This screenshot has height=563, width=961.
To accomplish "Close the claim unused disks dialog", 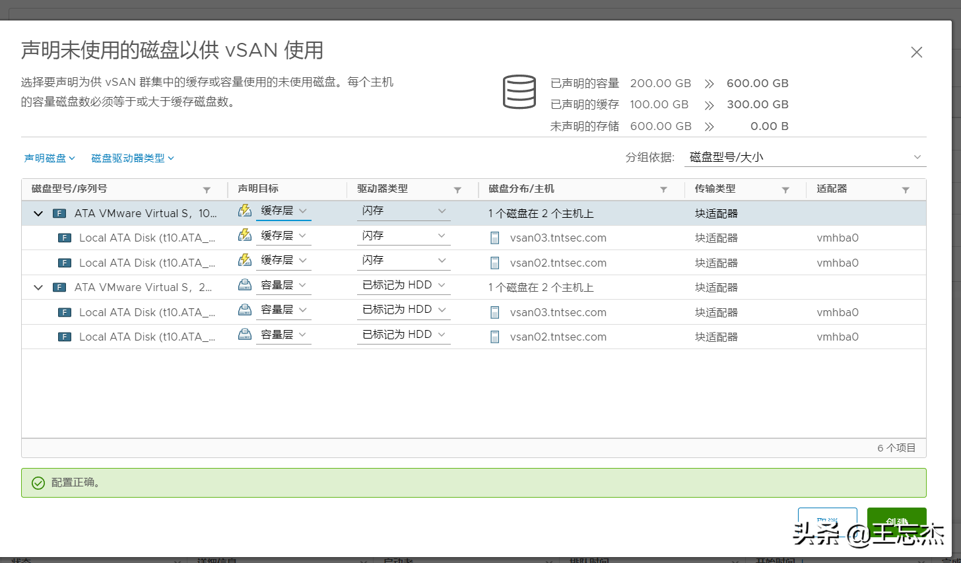I will [916, 52].
